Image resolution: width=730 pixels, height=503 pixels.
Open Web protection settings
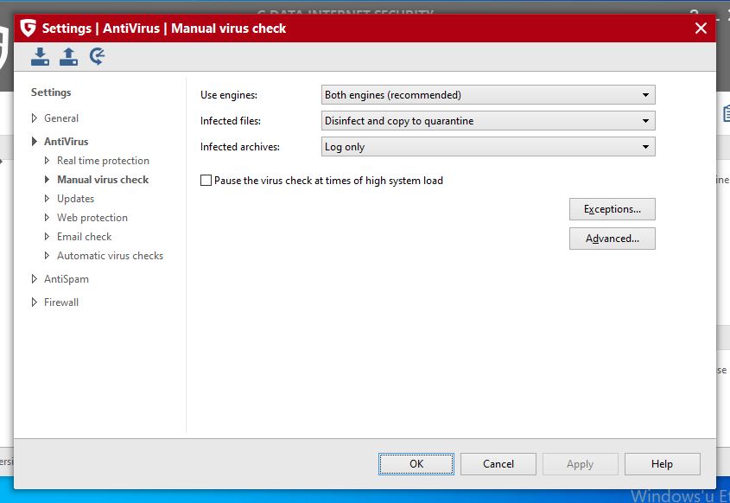92,218
